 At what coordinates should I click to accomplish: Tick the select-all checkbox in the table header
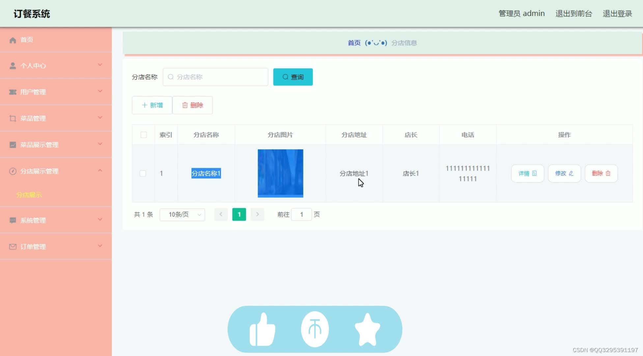(144, 135)
